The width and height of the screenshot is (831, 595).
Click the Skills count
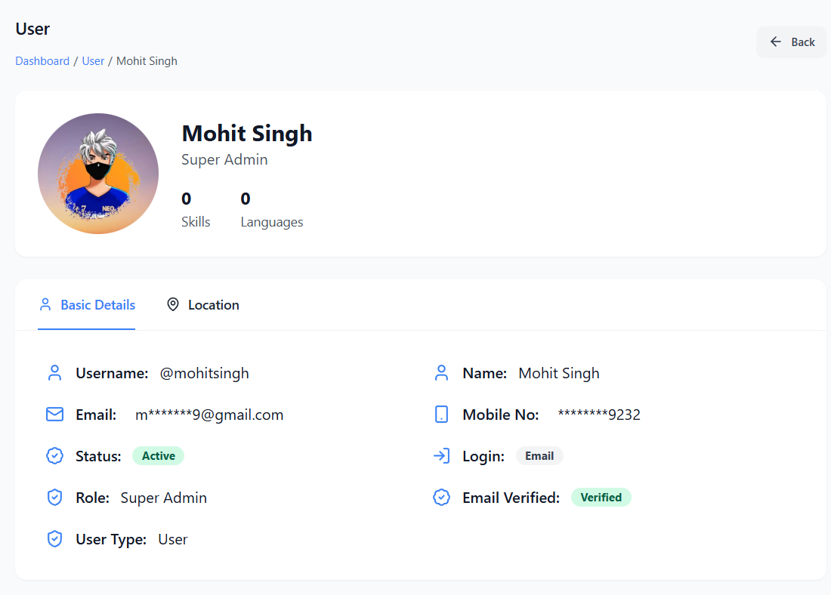187,199
